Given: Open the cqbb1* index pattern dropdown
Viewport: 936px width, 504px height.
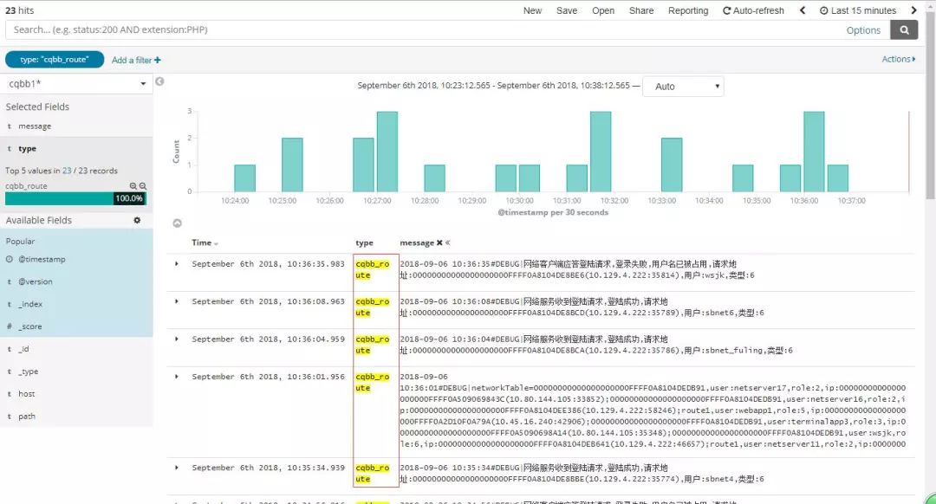Looking at the screenshot, I should [76, 83].
